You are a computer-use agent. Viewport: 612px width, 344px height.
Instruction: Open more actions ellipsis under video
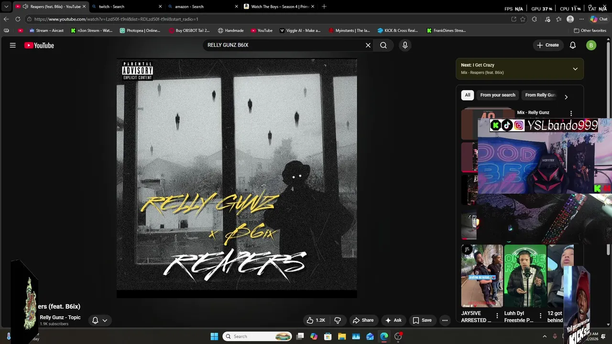[445, 320]
